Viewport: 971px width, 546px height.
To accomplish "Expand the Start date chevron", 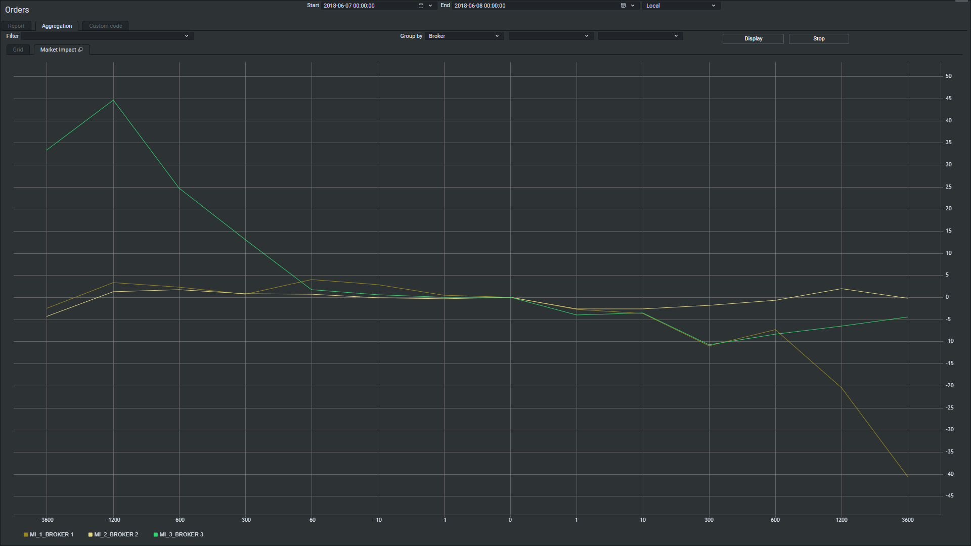I will pos(430,6).
